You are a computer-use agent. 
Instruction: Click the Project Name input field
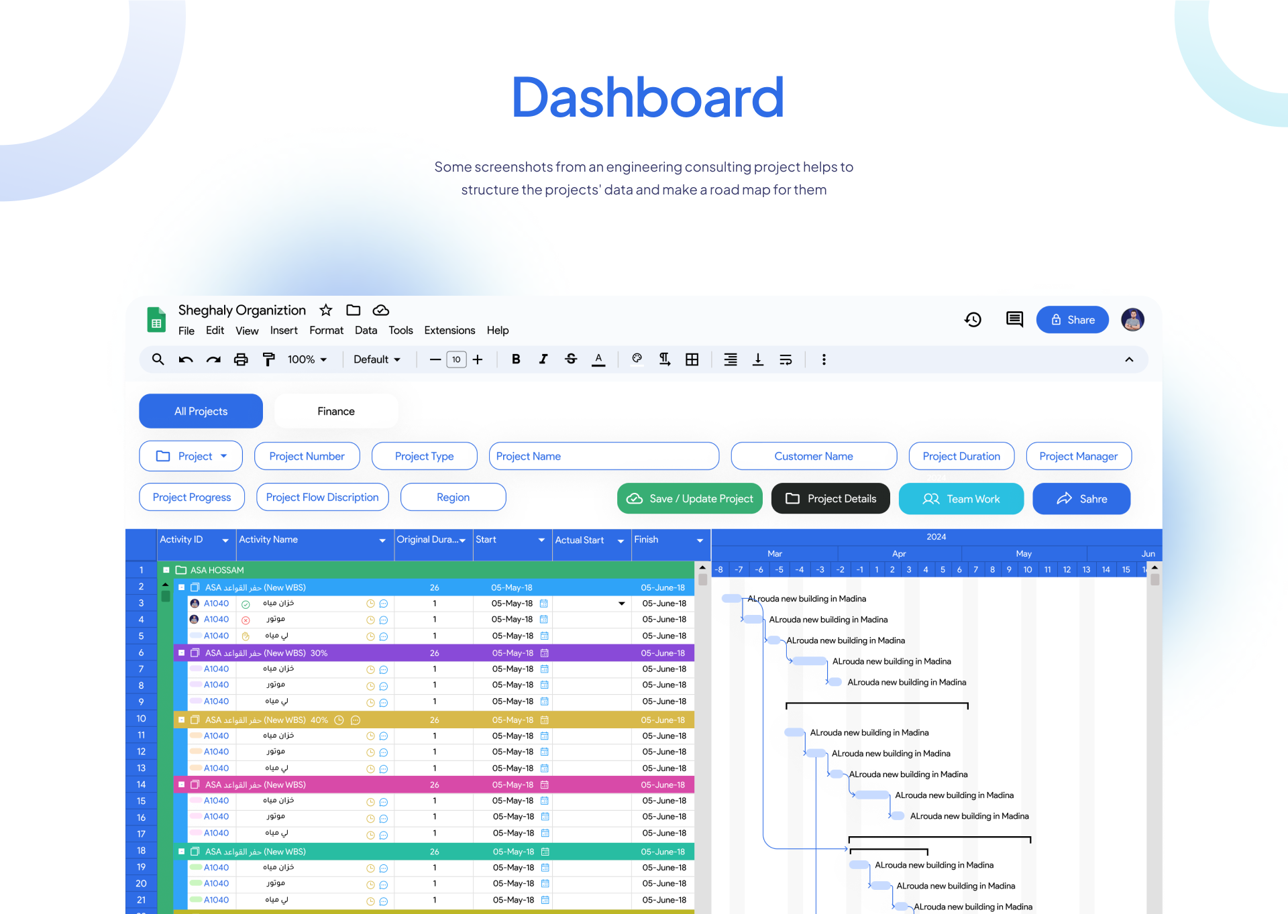click(603, 456)
